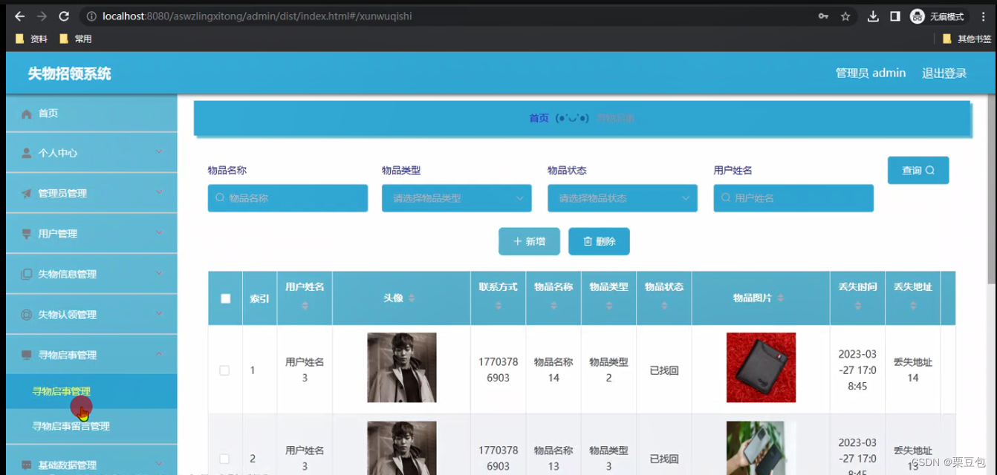997x475 pixels.
Task: Open the 物品类型 dropdown
Action: [456, 198]
